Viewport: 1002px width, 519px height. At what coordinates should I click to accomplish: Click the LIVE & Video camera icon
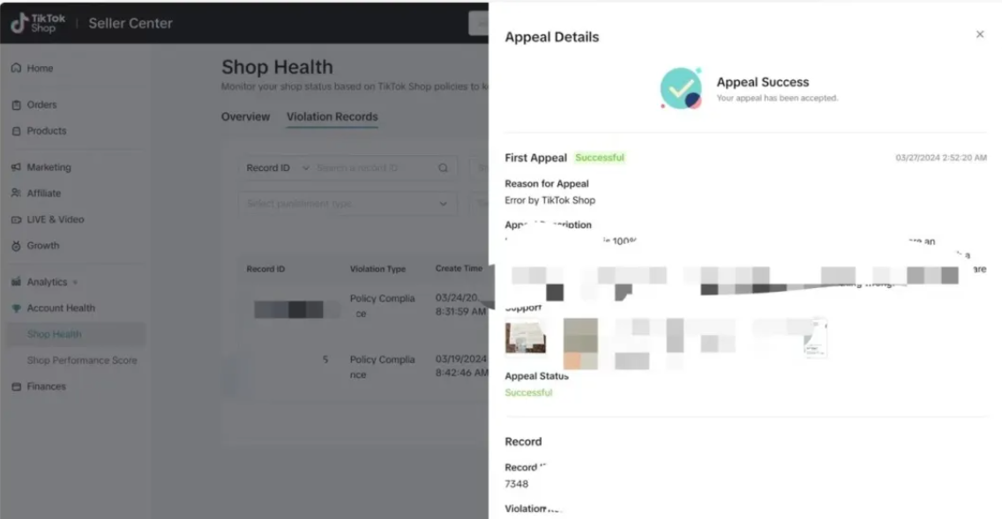tap(16, 219)
